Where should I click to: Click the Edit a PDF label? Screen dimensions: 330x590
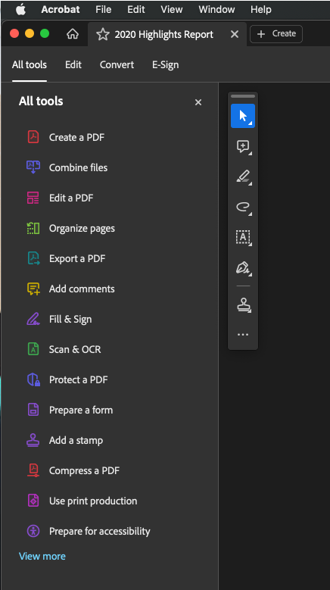coord(71,198)
